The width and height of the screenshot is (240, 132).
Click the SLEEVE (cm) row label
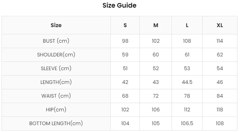point(56,68)
